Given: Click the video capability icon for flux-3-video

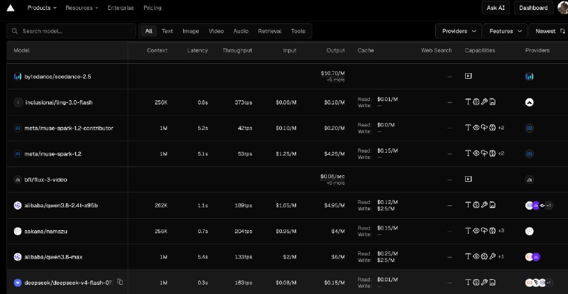Looking at the screenshot, I should (469, 179).
